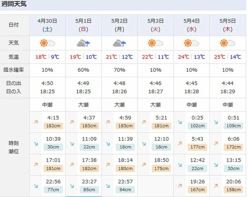This screenshot has width=248, height=197.
Task: Click the 25℃ high temperature for 5月5日
Action: 220,57
